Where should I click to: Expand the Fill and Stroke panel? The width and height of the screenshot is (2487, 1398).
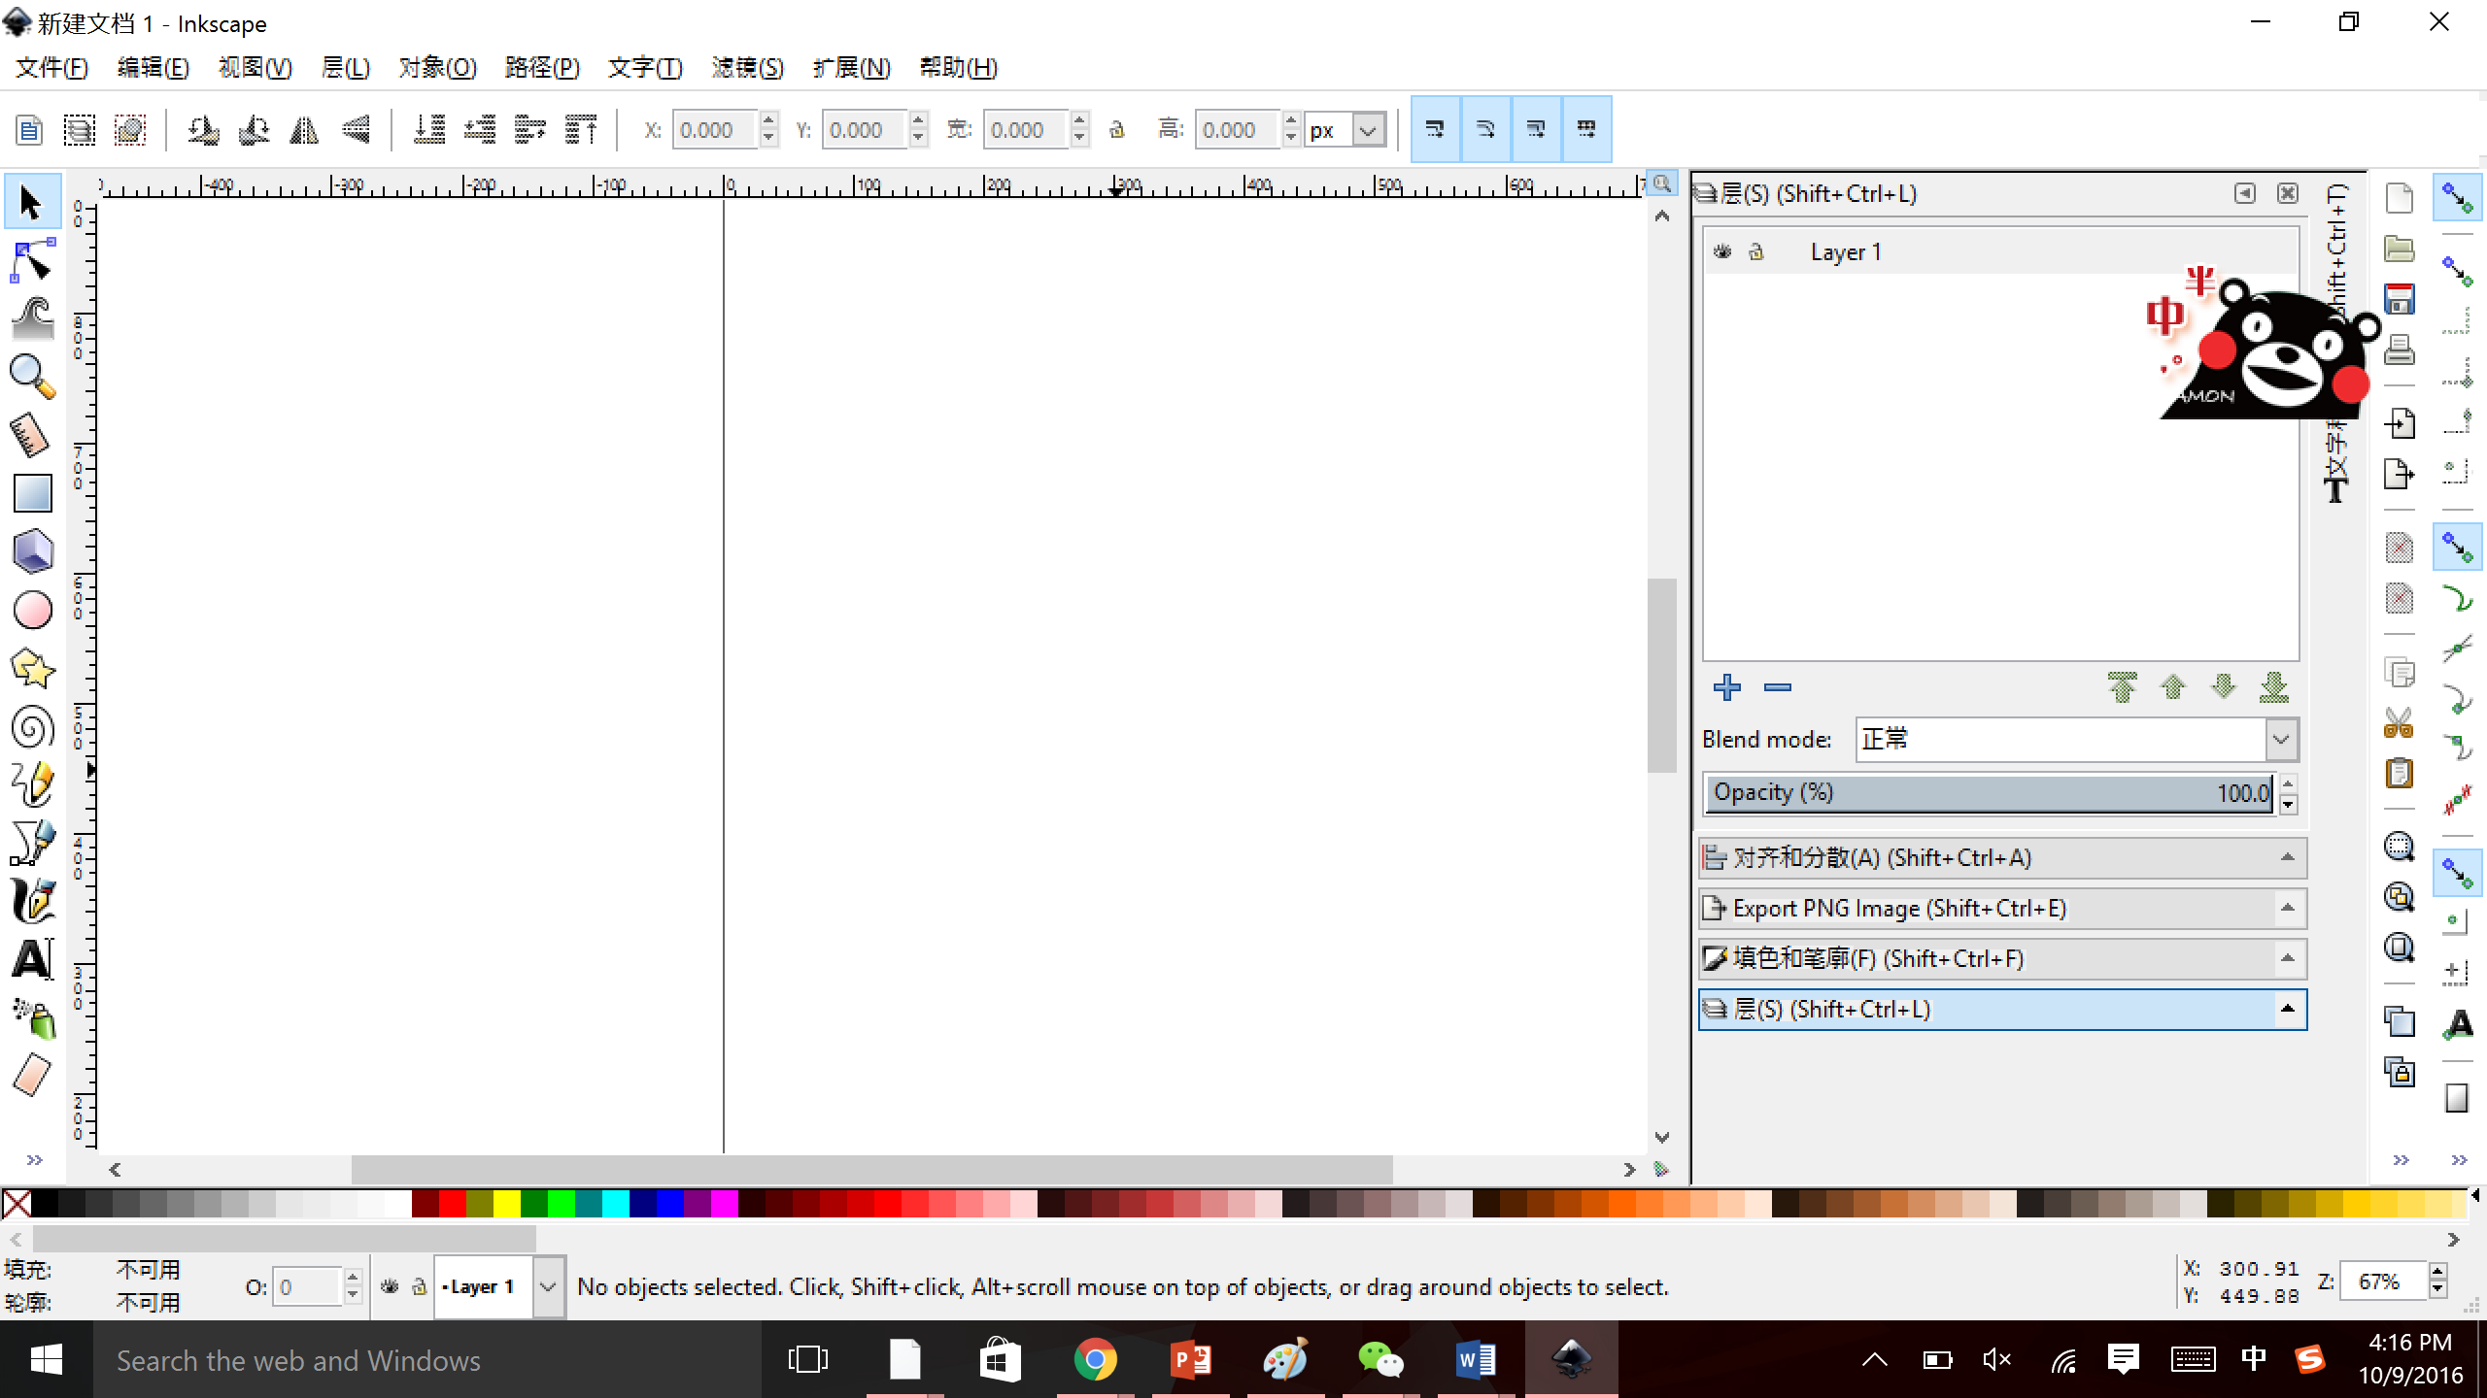[2002, 958]
